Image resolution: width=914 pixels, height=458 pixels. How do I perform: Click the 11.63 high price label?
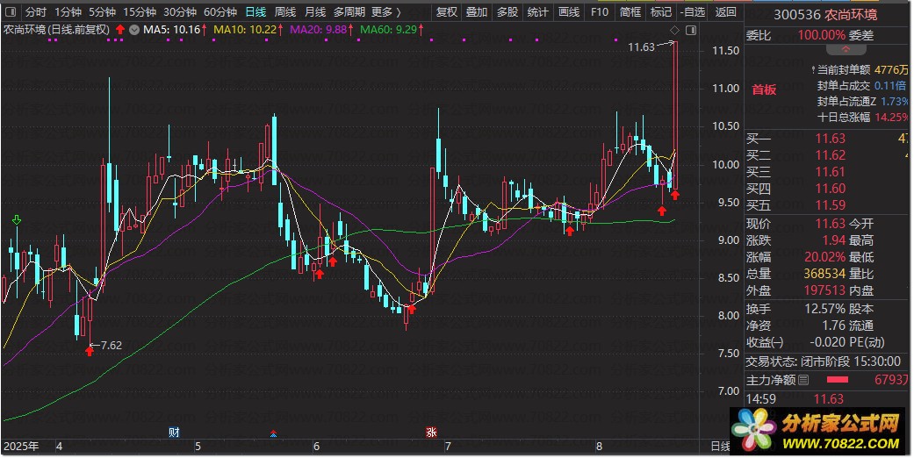point(641,47)
